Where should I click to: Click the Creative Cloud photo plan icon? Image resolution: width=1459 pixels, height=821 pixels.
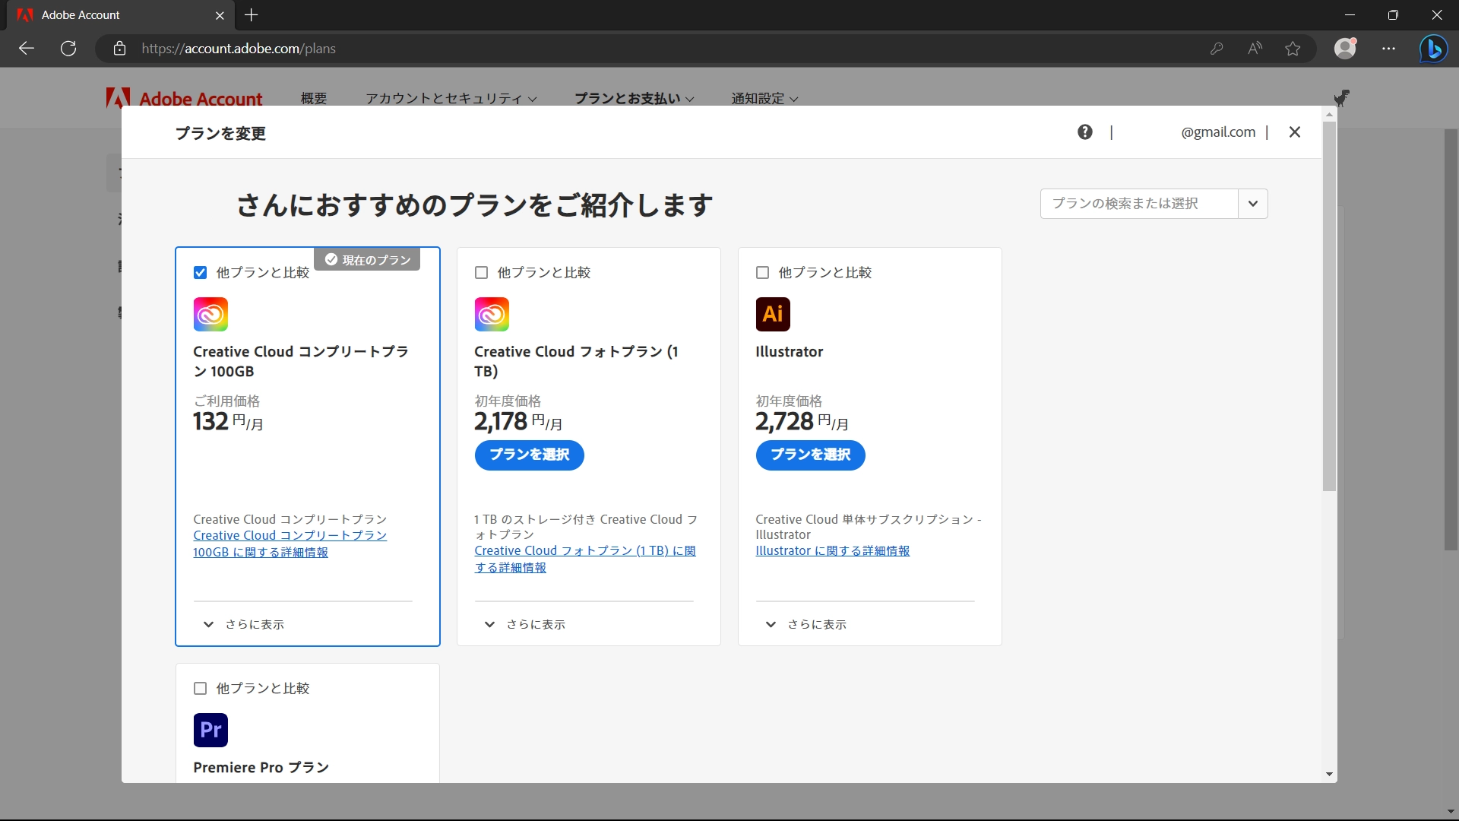point(492,314)
